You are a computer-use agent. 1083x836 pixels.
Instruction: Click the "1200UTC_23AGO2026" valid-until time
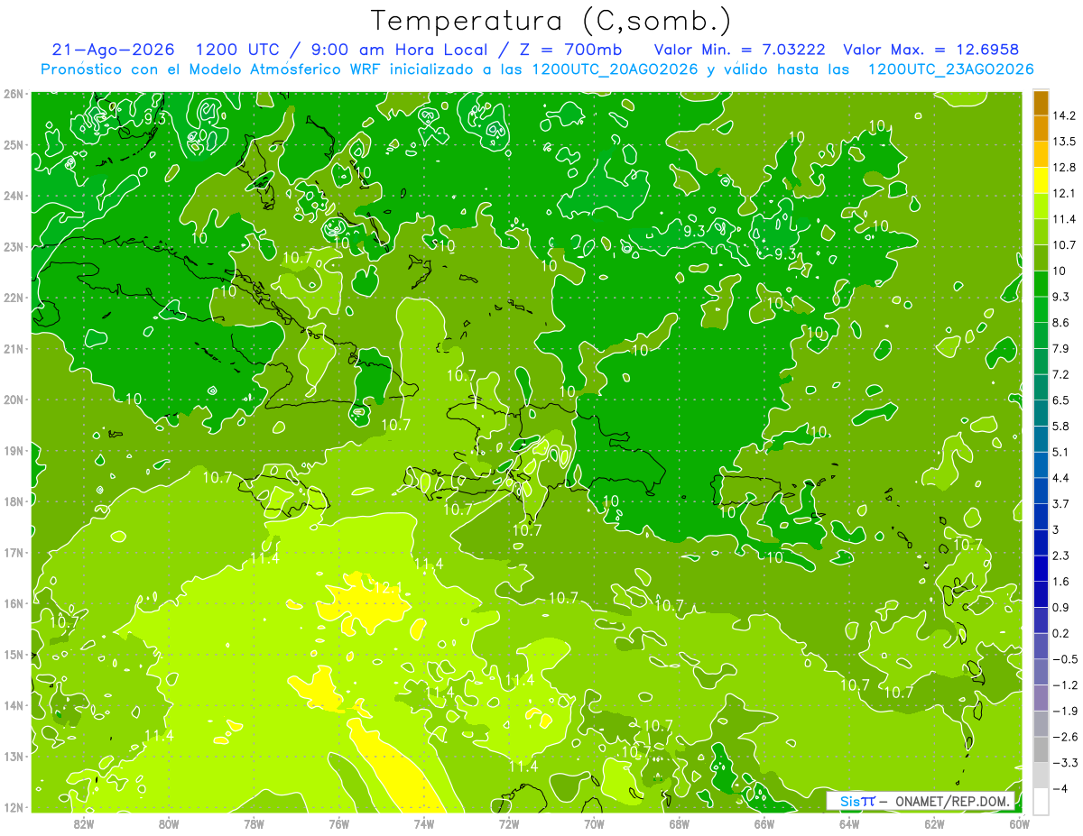point(951,69)
